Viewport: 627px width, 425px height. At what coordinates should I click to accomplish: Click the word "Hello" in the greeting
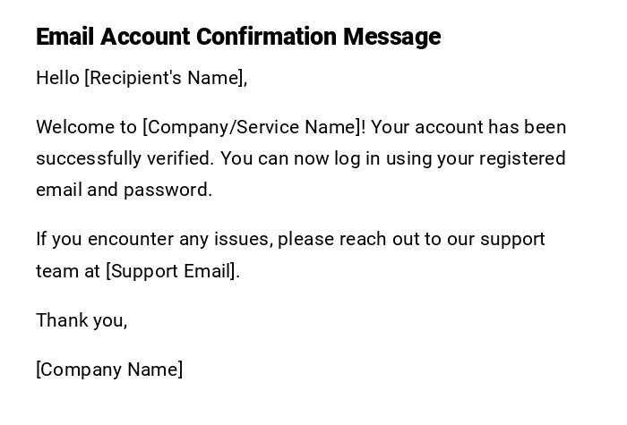pos(57,78)
